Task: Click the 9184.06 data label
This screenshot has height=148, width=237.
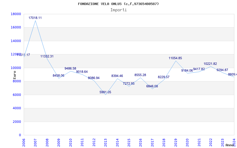Action: coord(187,70)
